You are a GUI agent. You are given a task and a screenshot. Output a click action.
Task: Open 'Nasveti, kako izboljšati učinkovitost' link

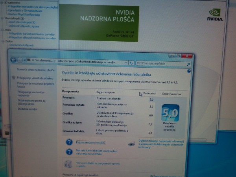97,152
